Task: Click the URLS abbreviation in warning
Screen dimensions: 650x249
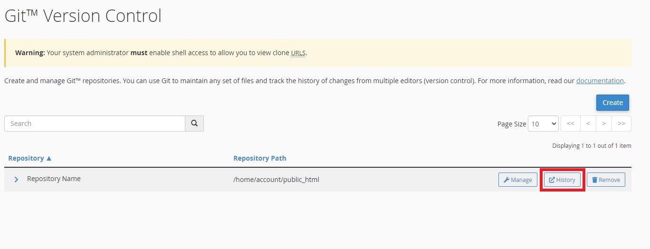Action: point(298,53)
